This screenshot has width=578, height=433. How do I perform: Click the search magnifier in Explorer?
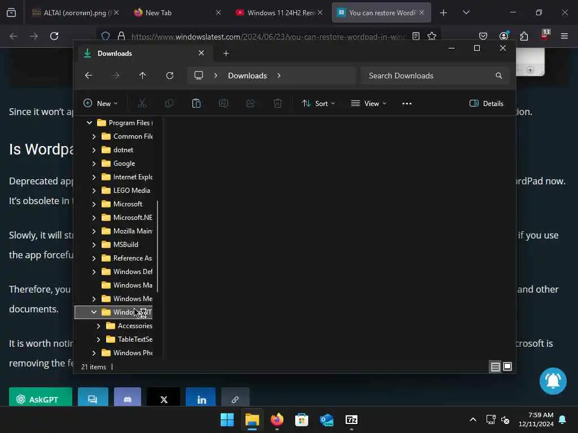pos(499,76)
